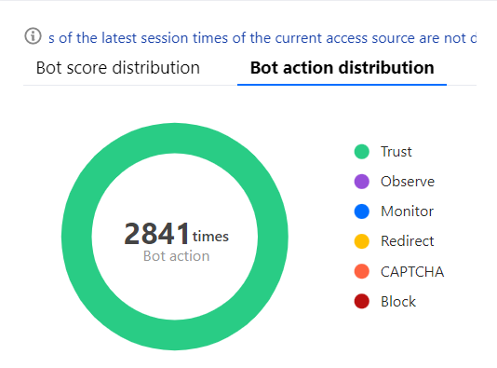The image size is (497, 368).
Task: Click the yellow Redirect legend dot
Action: pos(362,241)
